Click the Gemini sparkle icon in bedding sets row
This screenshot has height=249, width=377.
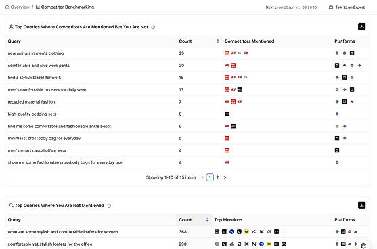[337, 114]
